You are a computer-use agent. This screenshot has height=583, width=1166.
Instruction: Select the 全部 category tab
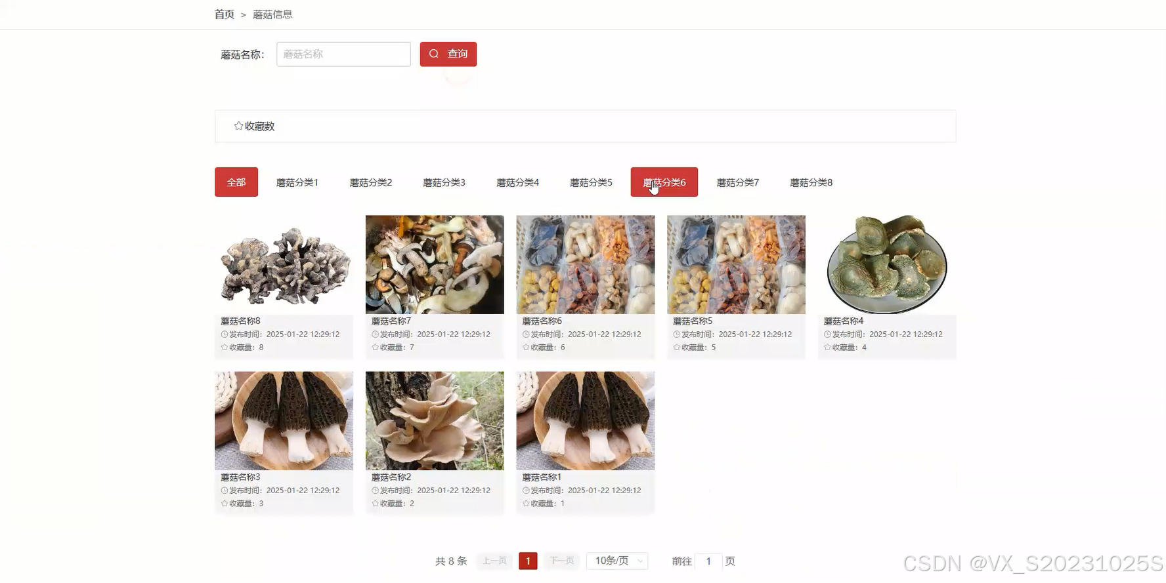click(236, 182)
